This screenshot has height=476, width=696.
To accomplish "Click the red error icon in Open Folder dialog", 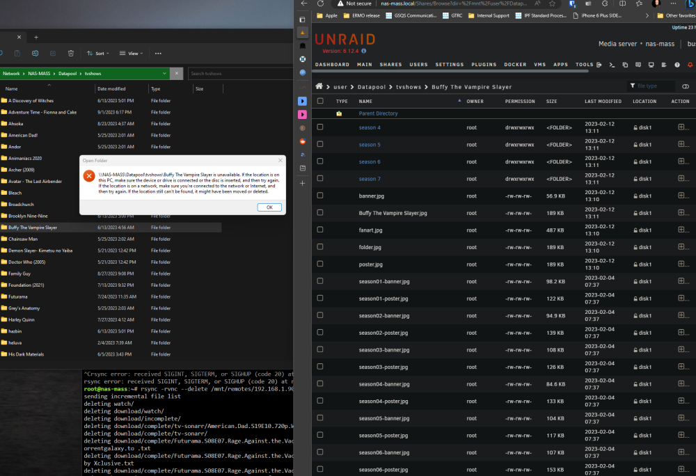I will point(89,175).
